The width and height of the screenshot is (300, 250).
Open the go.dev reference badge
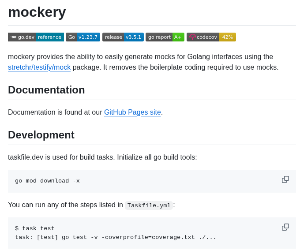click(36, 37)
